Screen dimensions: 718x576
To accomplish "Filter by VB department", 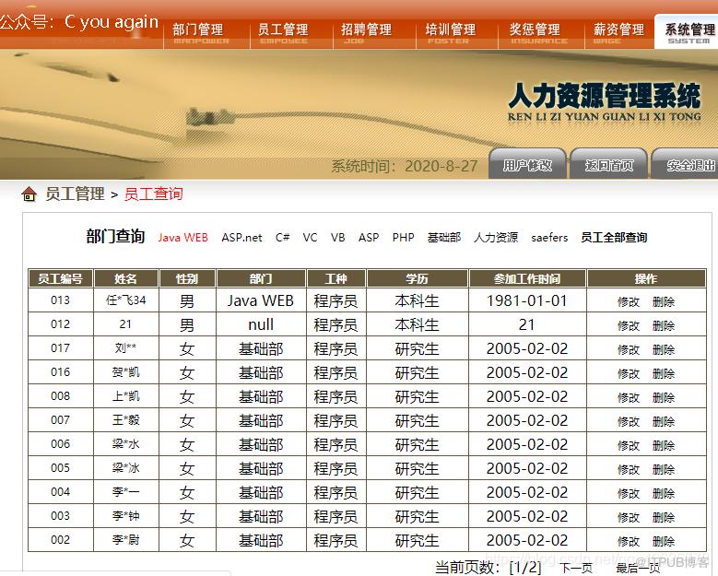I will [x=338, y=238].
